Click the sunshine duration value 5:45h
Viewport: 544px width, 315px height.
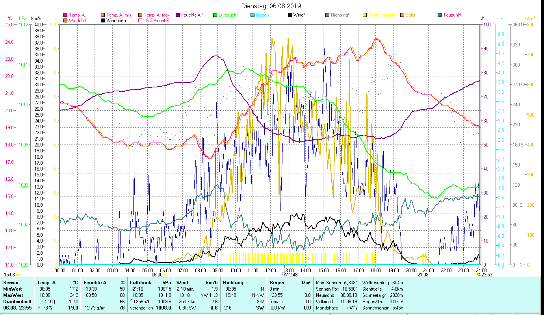pyautogui.click(x=397, y=308)
